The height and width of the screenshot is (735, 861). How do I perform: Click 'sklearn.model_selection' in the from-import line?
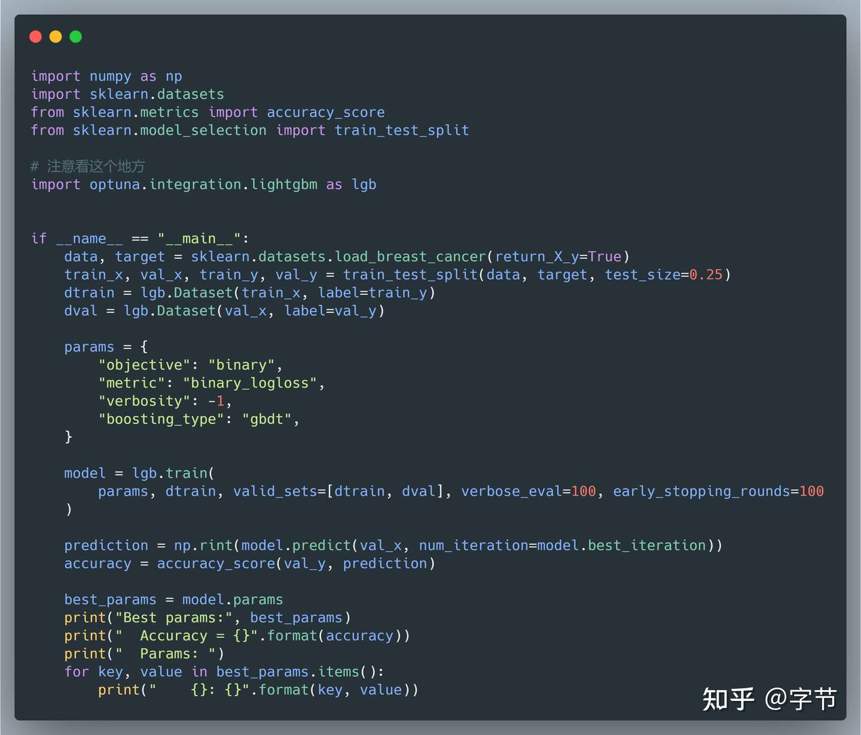pos(170,130)
